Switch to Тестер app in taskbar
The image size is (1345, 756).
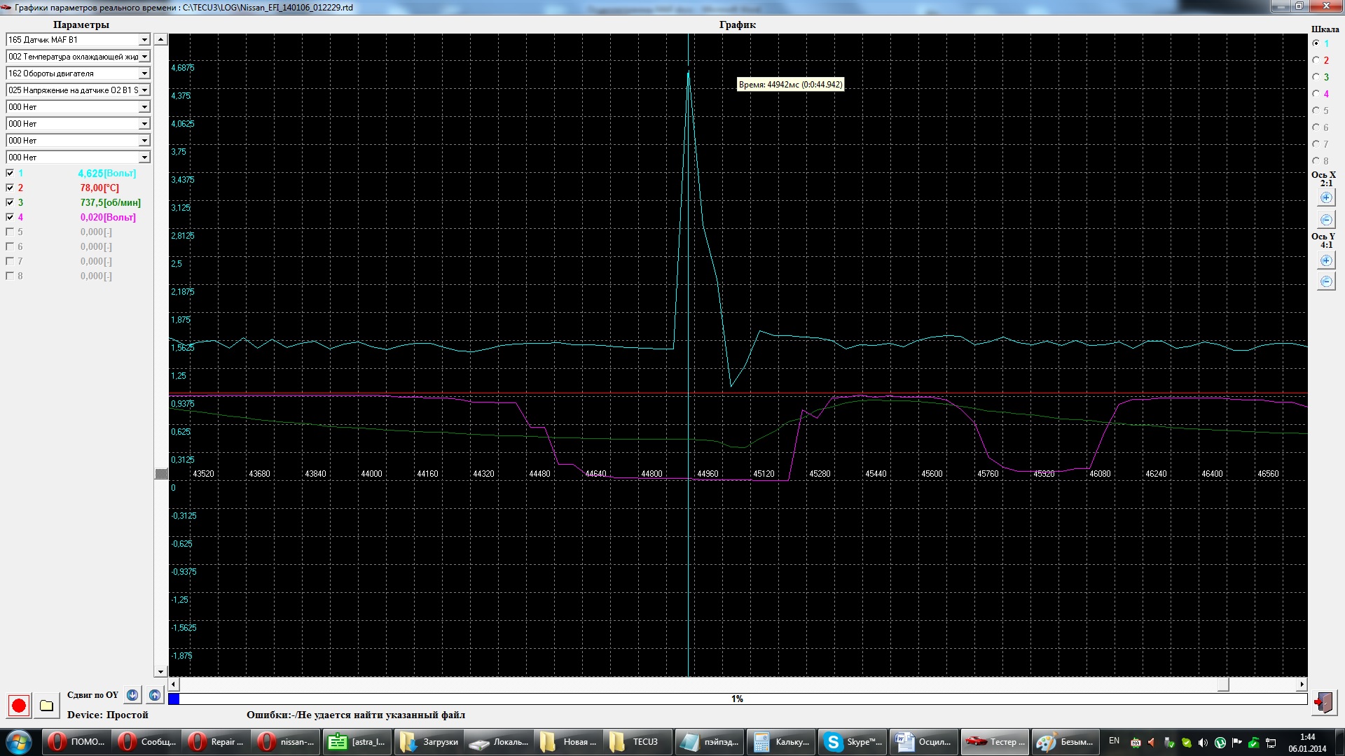(x=994, y=742)
